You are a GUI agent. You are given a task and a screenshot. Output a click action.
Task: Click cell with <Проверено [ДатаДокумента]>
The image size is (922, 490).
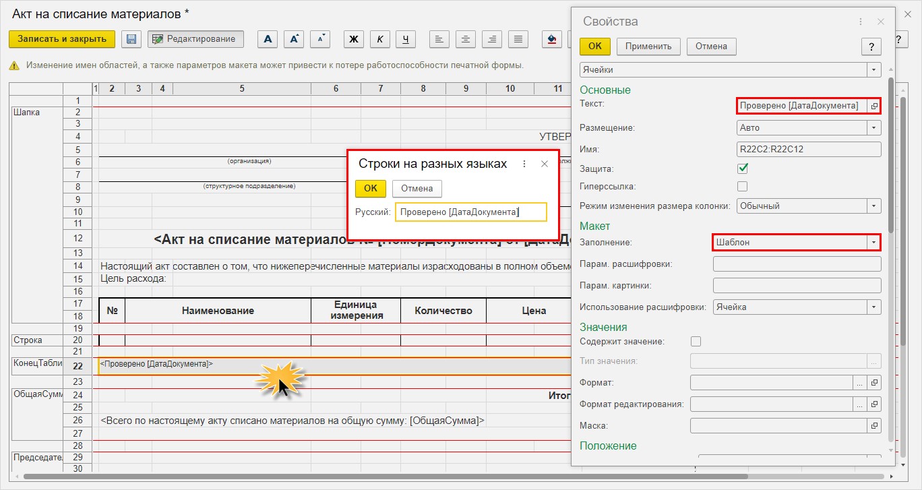click(335, 366)
